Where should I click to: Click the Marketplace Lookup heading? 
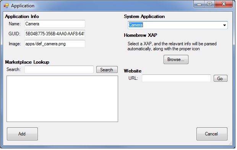27,62
